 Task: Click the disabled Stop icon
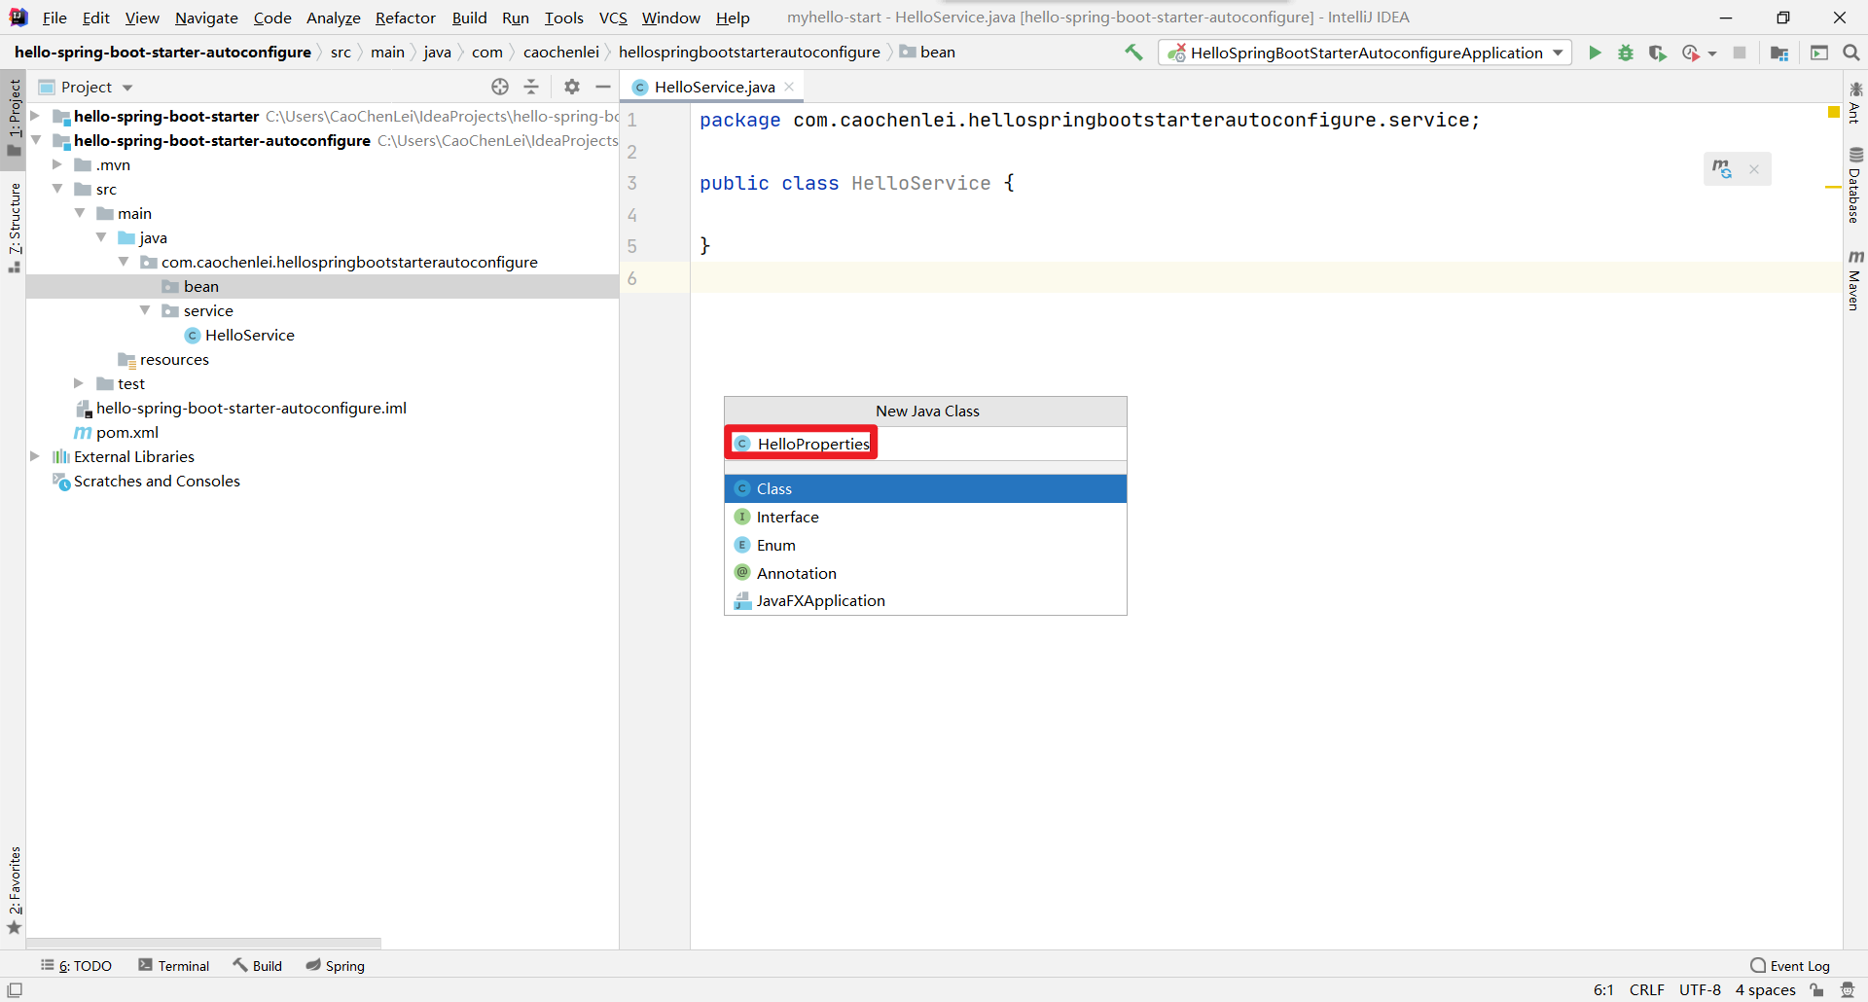coord(1740,53)
